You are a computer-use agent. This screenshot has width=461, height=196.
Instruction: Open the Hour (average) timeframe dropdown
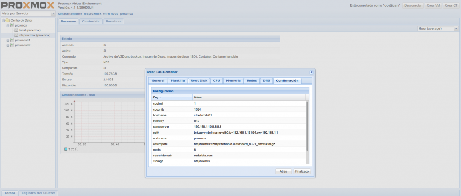pyautogui.click(x=456, y=28)
